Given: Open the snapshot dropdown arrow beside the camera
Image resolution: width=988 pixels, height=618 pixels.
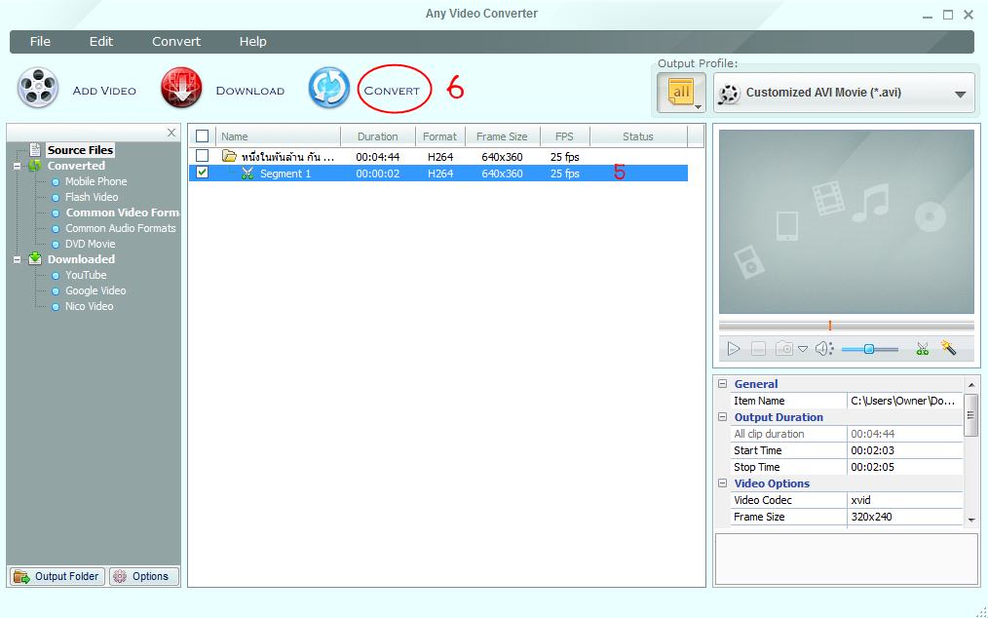Looking at the screenshot, I should point(803,349).
